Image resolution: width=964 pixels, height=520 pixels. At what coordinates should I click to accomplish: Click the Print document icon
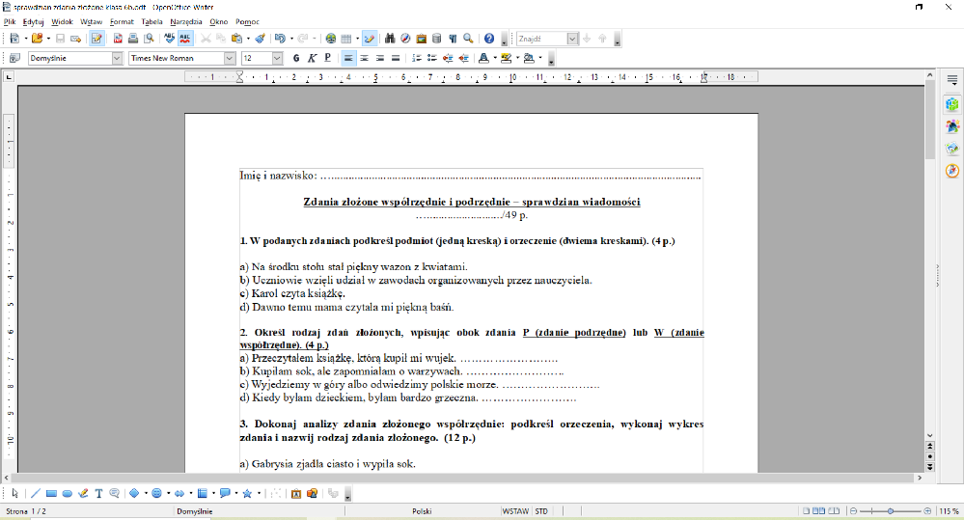click(x=133, y=39)
